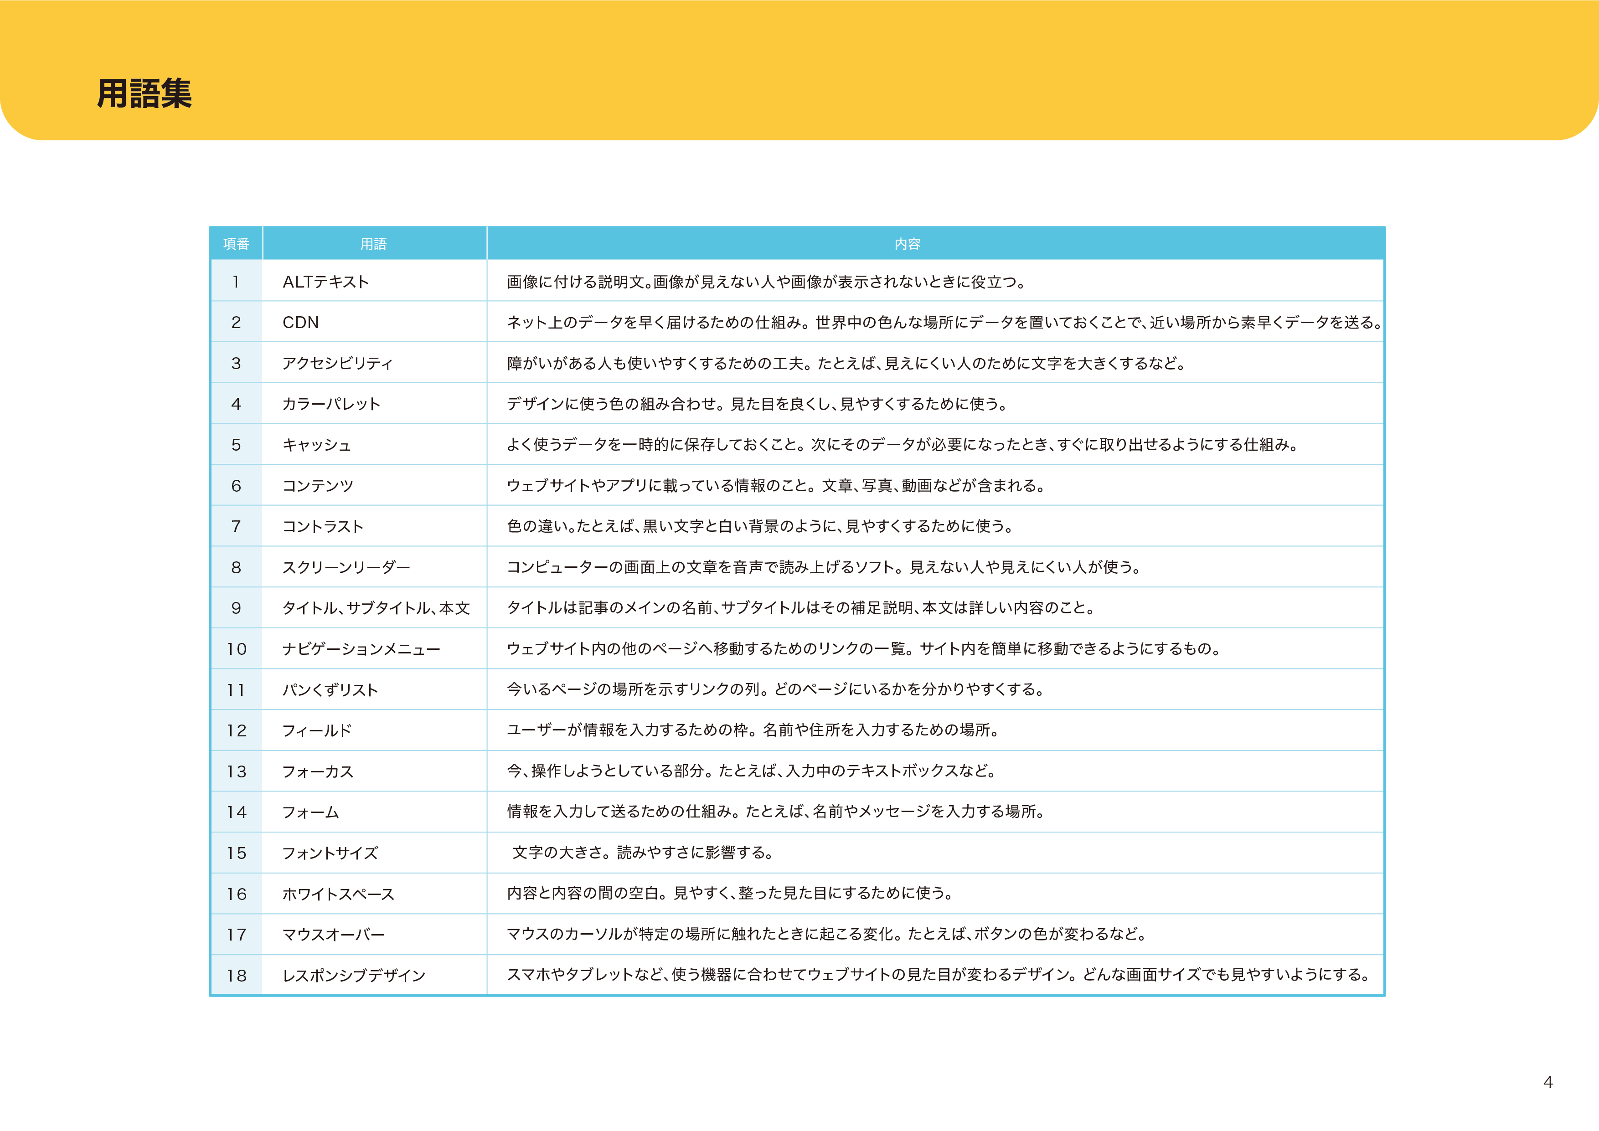1599x1131 pixels.
Task: Select the term コンテンツ
Action: click(318, 486)
